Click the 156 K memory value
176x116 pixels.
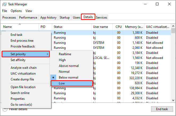(x=139, y=63)
